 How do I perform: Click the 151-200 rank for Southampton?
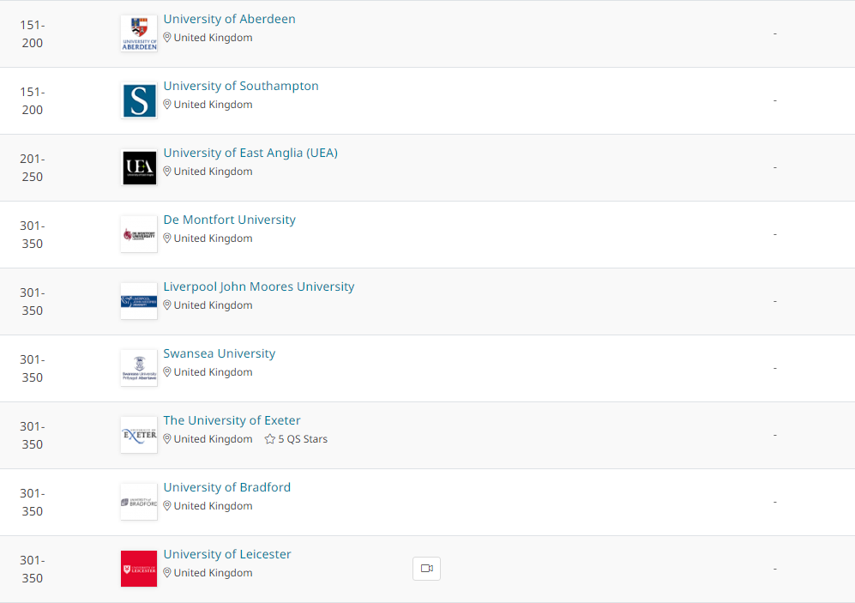click(x=33, y=101)
